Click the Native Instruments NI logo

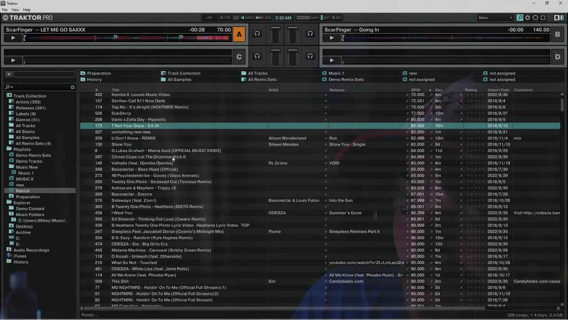click(x=559, y=18)
